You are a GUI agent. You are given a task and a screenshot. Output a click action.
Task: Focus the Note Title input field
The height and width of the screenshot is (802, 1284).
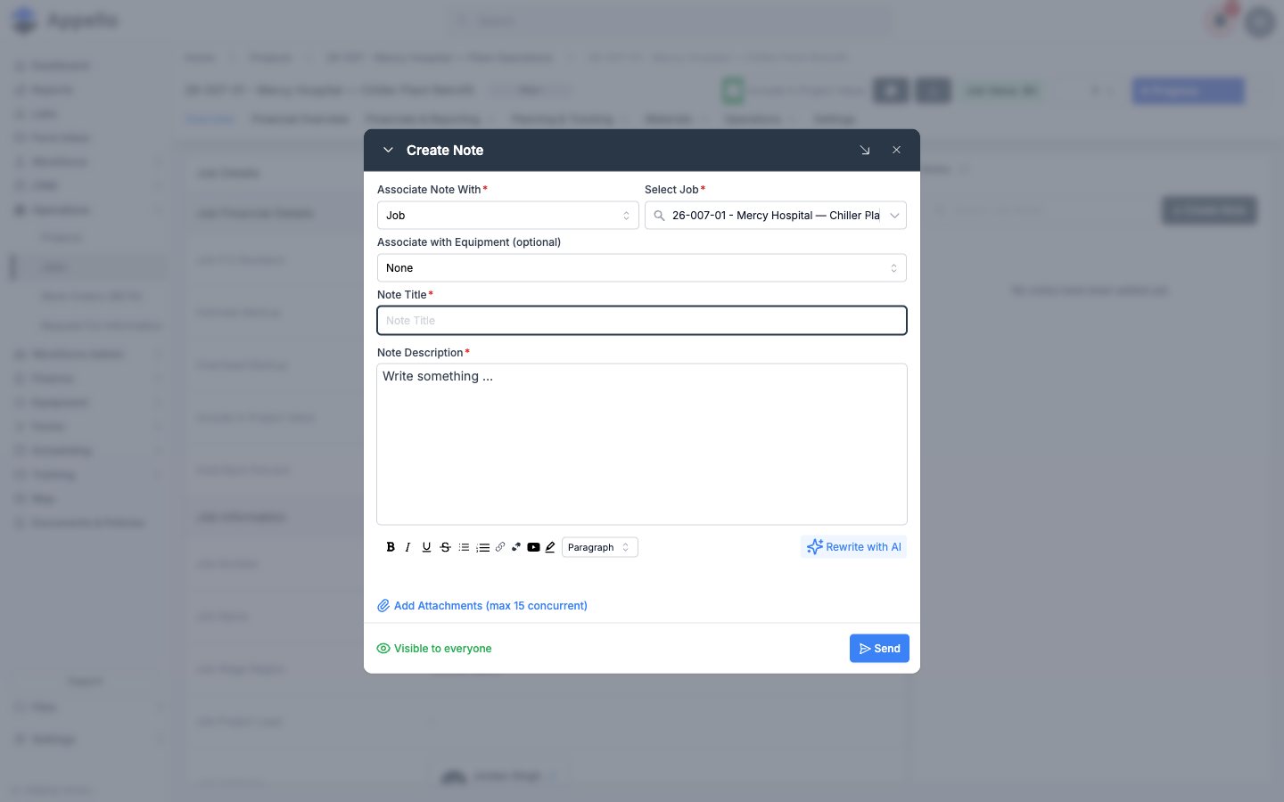click(642, 321)
